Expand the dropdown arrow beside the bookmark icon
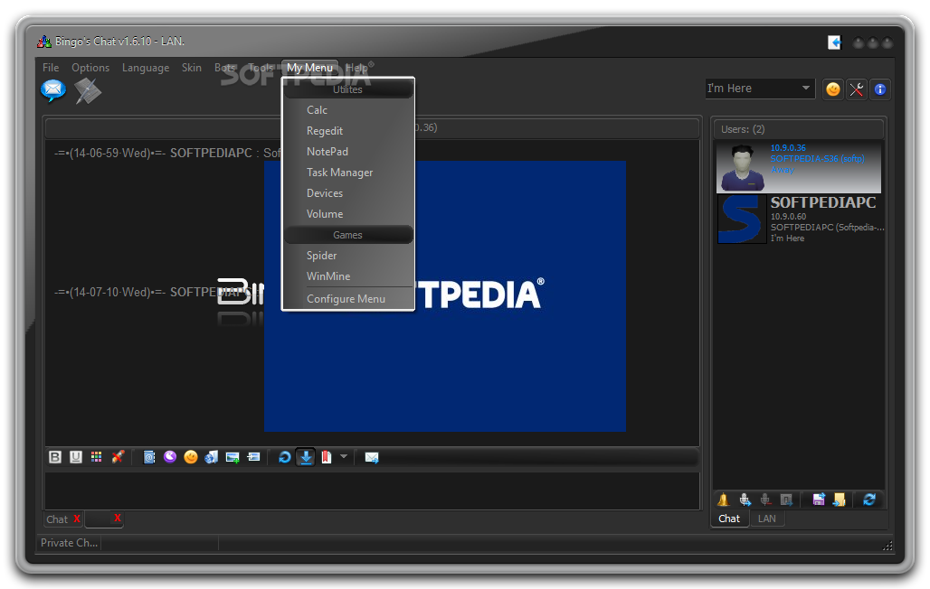Viewport: 930px width, 589px height. coord(344,456)
